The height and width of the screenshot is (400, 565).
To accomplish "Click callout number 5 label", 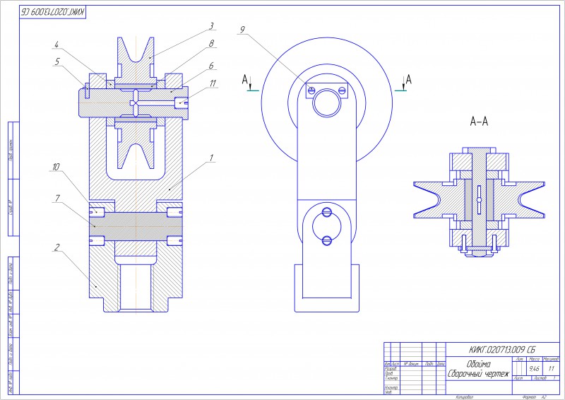I will (x=57, y=61).
